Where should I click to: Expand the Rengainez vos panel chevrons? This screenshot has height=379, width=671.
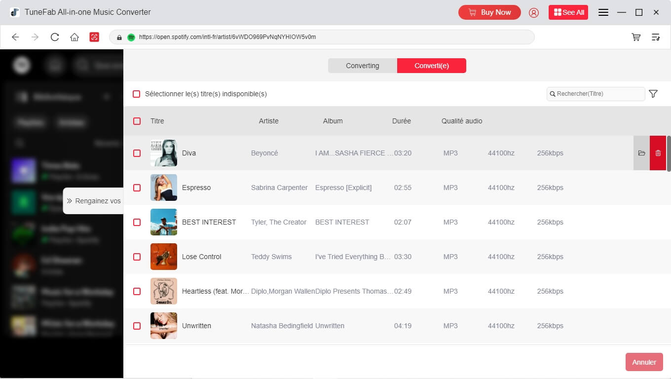tap(70, 201)
